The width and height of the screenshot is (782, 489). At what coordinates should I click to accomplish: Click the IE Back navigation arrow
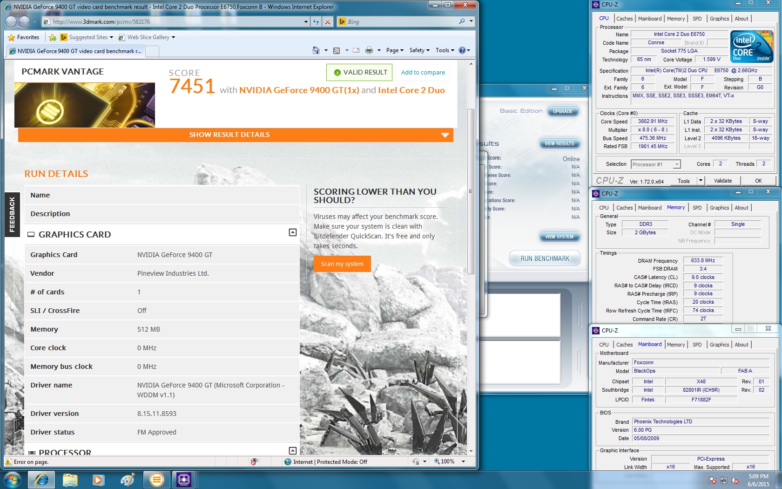tap(11, 21)
